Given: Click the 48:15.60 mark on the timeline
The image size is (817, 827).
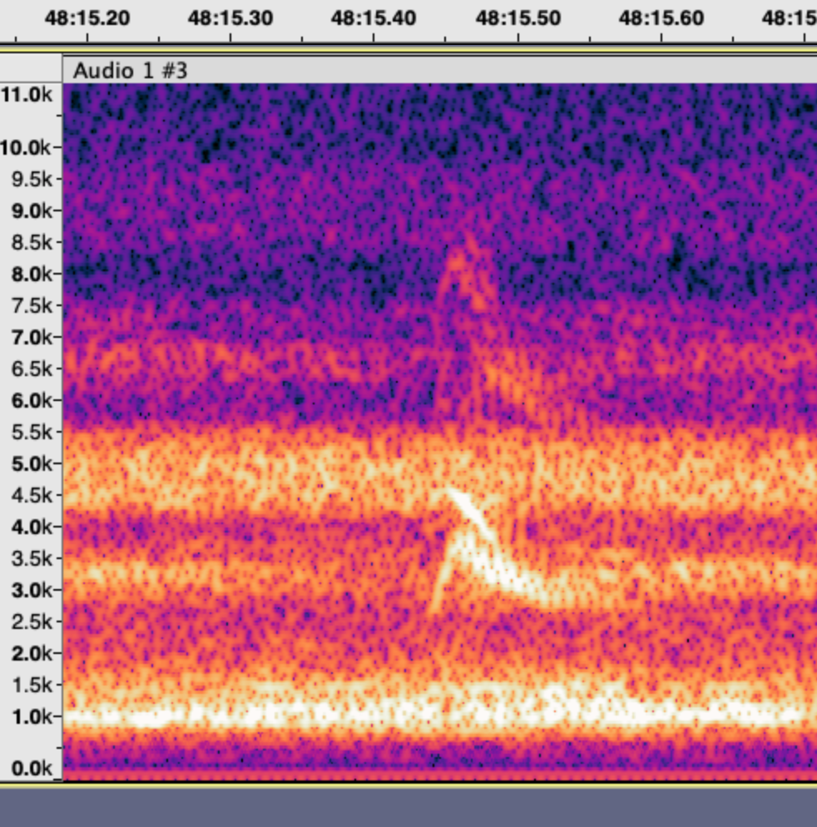Looking at the screenshot, I should [x=661, y=18].
